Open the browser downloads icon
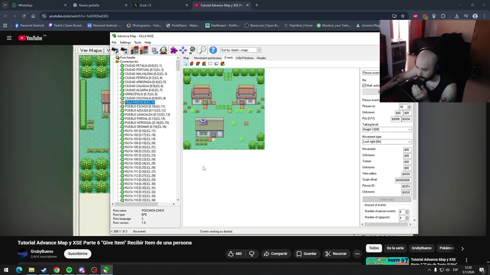 click(457, 16)
